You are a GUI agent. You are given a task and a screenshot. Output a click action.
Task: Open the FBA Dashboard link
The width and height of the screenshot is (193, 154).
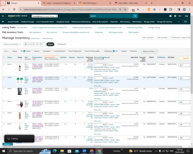(35, 32)
